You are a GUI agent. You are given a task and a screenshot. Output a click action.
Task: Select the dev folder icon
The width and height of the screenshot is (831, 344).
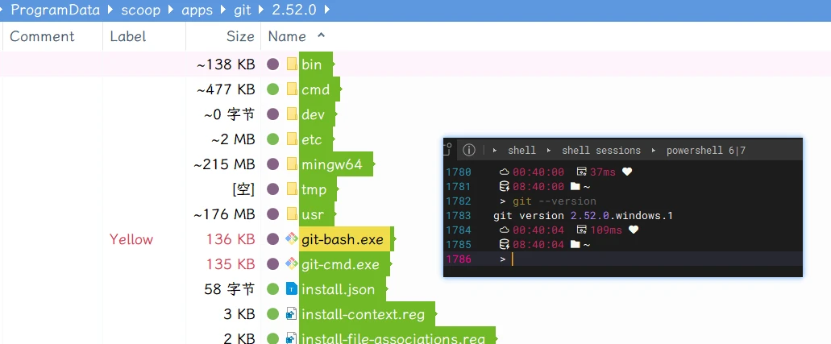tap(292, 114)
